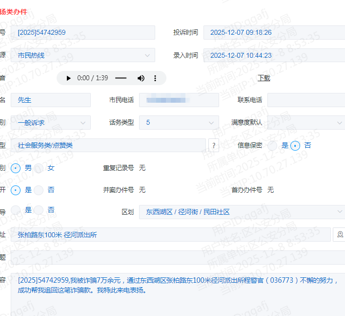This screenshot has height=316, width=345.
Task: Click the 联系电话 input field
Action: [x=306, y=100]
